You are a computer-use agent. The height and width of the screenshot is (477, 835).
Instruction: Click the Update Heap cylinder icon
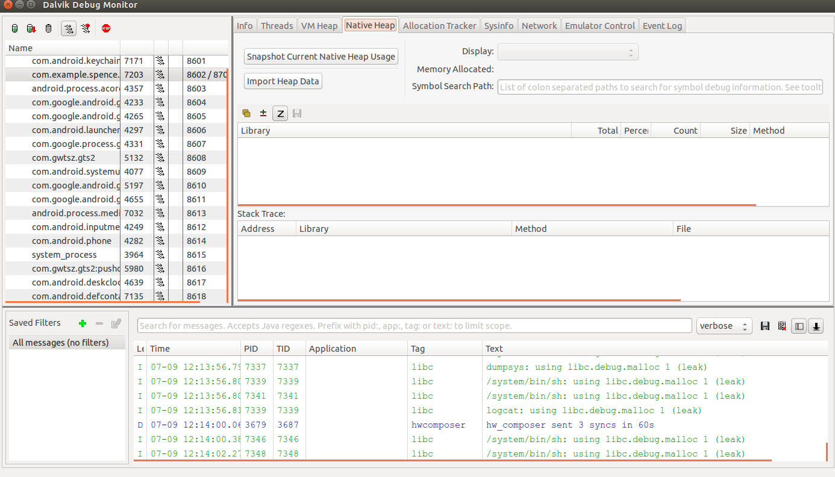click(x=15, y=28)
